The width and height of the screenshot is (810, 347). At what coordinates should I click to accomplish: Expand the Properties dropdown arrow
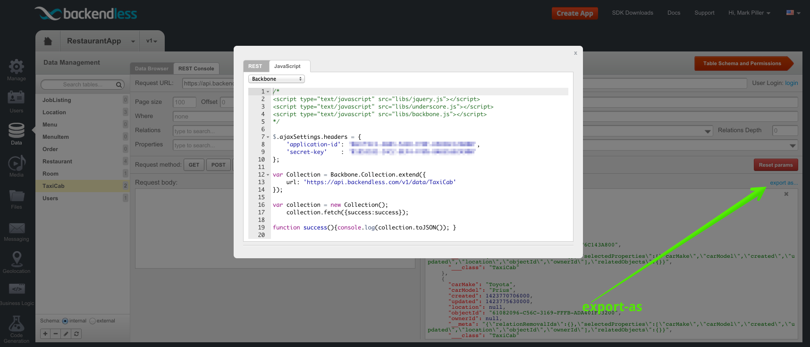pos(793,145)
